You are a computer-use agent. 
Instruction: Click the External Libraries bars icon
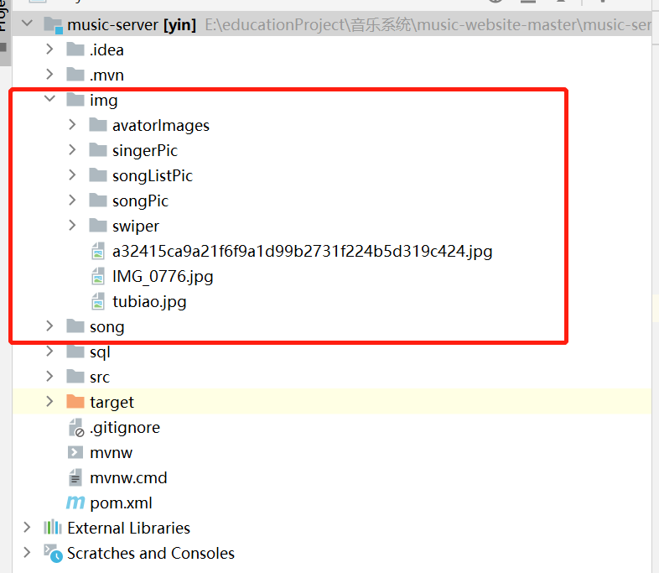[53, 527]
